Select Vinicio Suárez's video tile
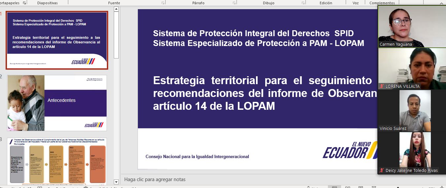The height and width of the screenshot is (188, 446). [411, 111]
